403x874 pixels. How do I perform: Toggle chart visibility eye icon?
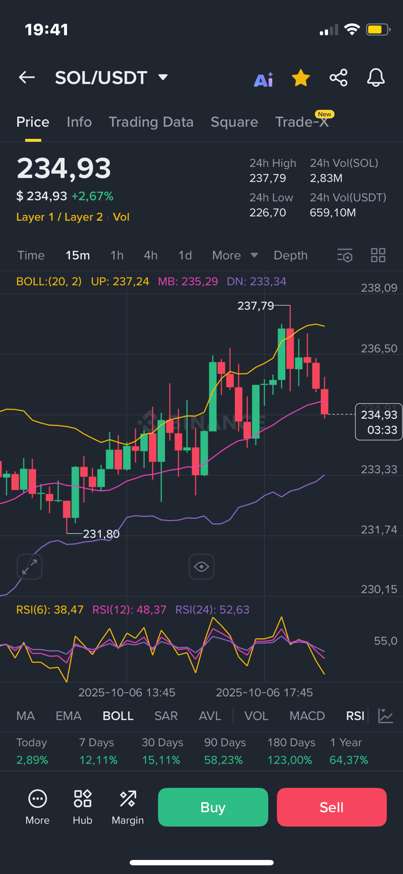click(201, 566)
